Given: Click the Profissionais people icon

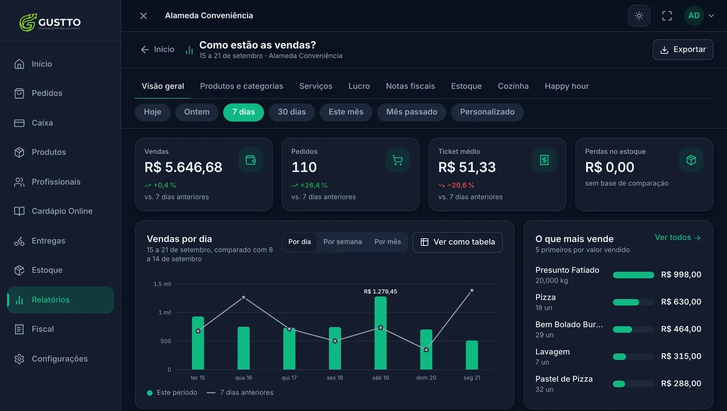Looking at the screenshot, I should click(19, 182).
